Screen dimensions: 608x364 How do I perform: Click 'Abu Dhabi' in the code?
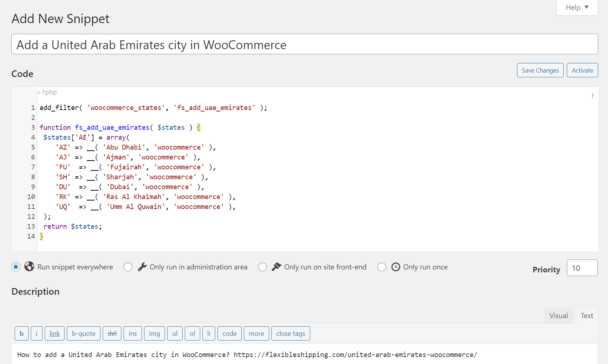pos(124,147)
